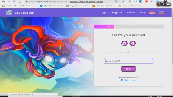This screenshot has width=173, height=97.
Task: Open the Register nav item
Action: coord(117,13)
